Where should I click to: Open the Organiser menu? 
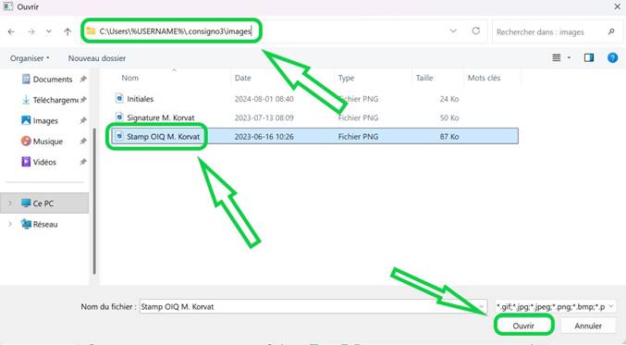30,58
